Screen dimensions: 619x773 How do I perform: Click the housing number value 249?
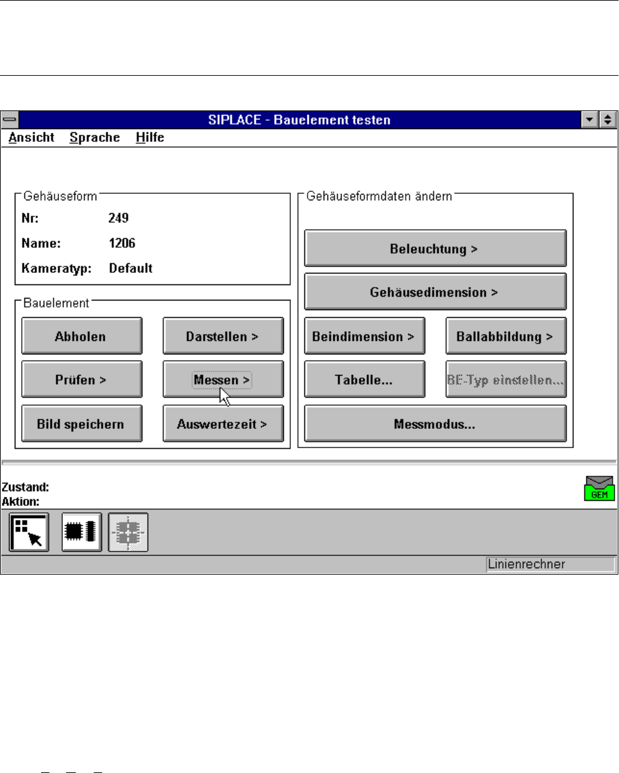pyautogui.click(x=119, y=218)
